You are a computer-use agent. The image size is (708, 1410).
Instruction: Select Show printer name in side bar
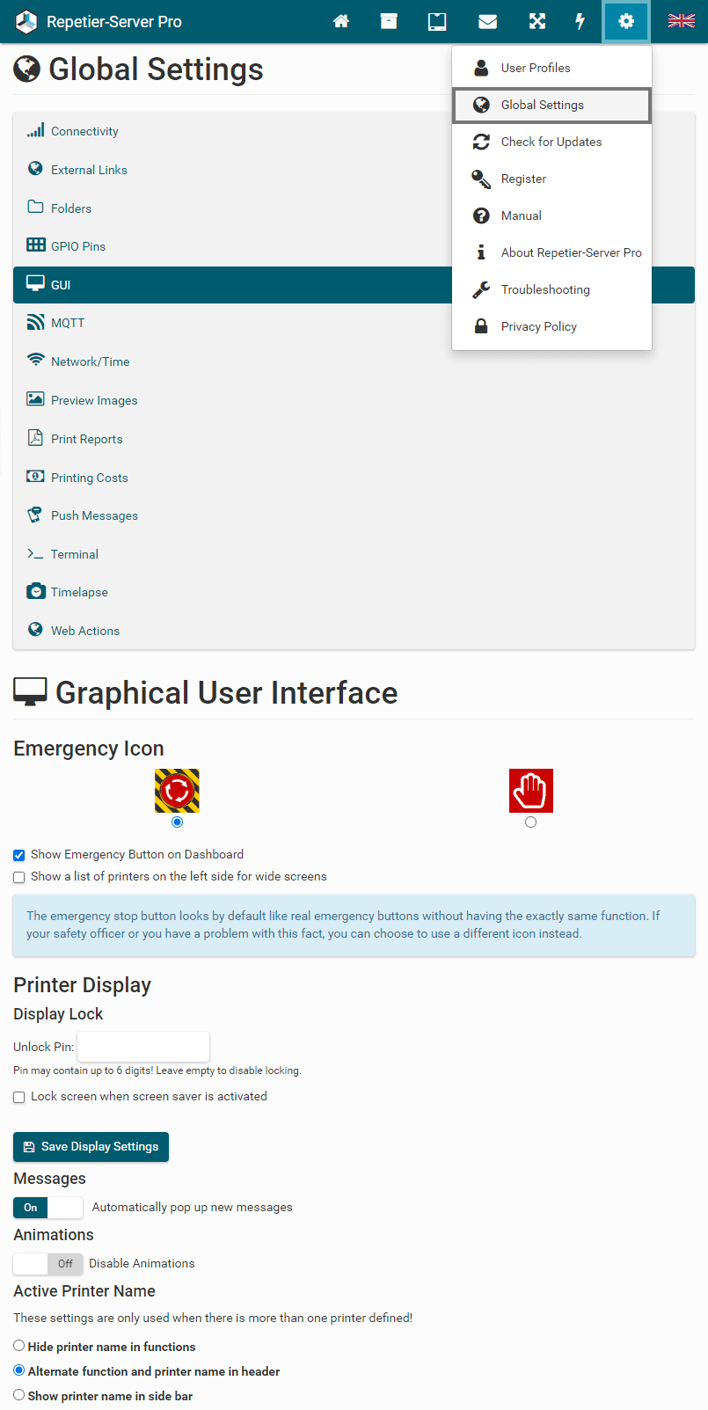click(x=19, y=1395)
